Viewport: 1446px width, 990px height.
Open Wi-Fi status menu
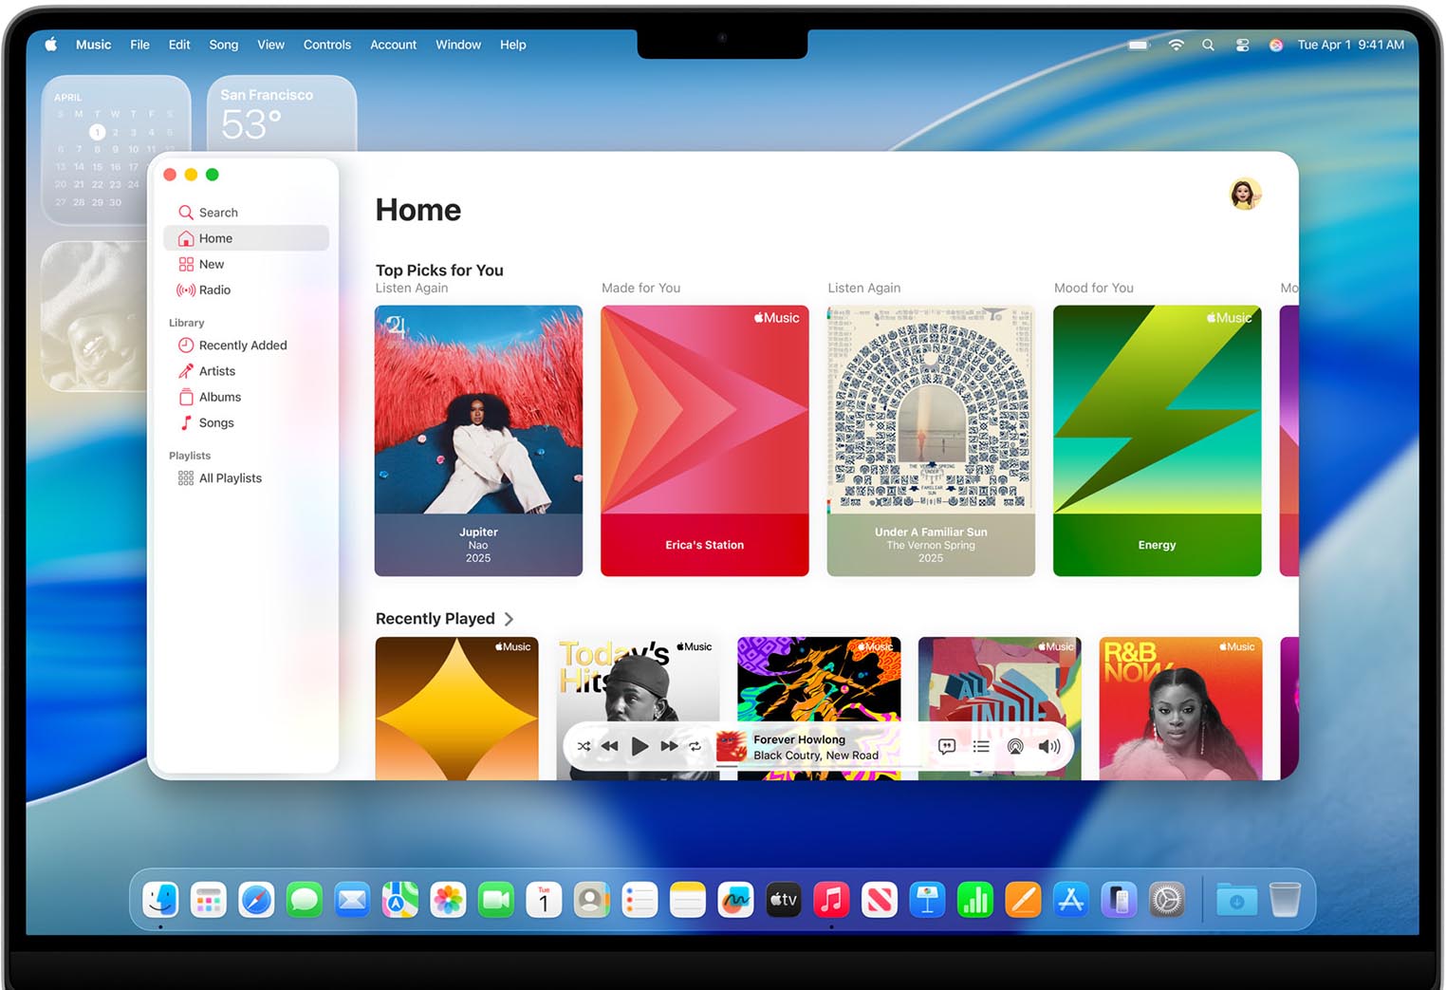click(x=1176, y=45)
